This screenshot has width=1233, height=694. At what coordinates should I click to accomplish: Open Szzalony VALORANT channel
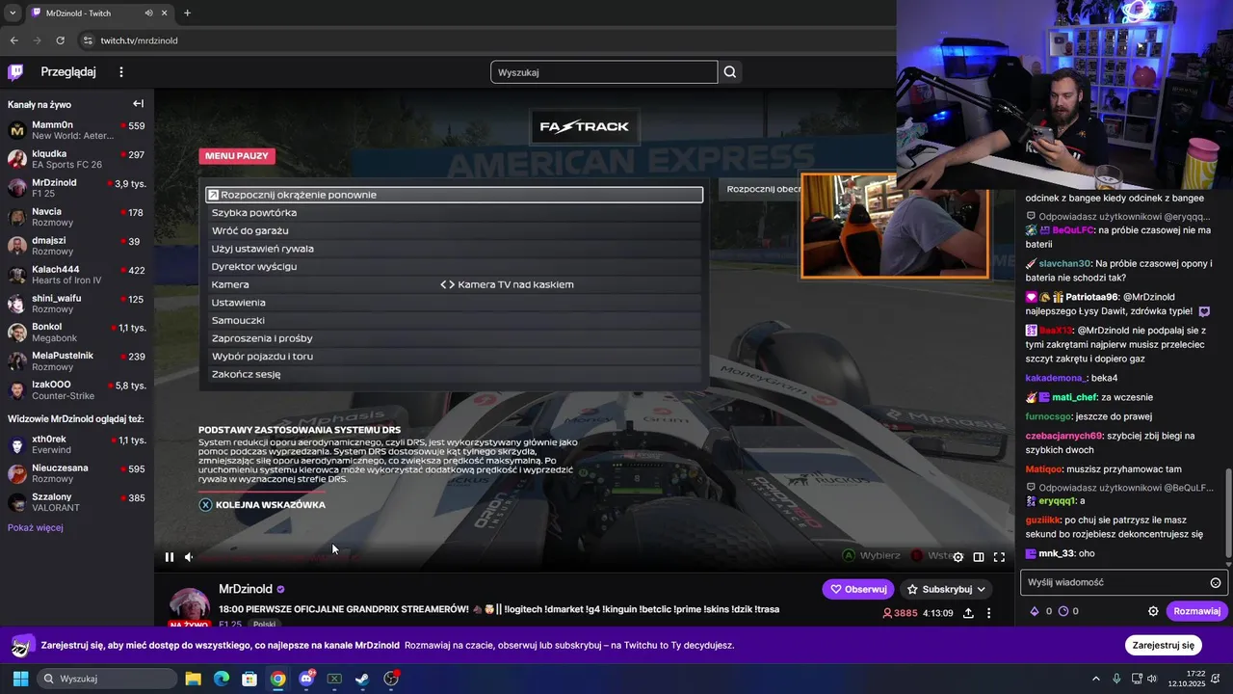[x=77, y=502]
